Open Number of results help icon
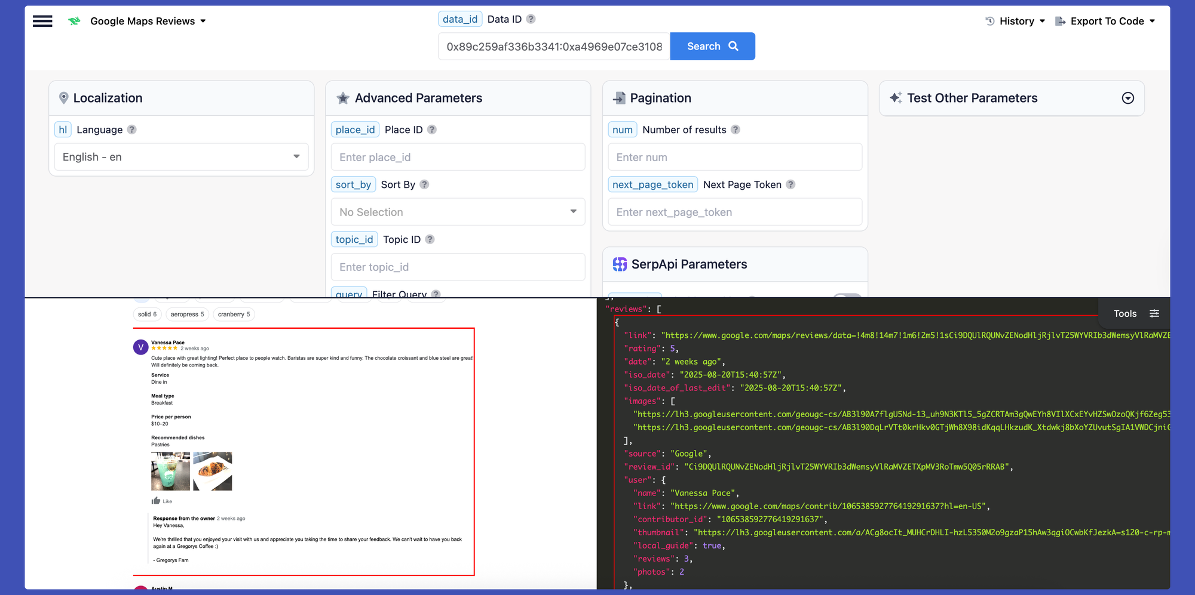1195x595 pixels. [736, 130]
